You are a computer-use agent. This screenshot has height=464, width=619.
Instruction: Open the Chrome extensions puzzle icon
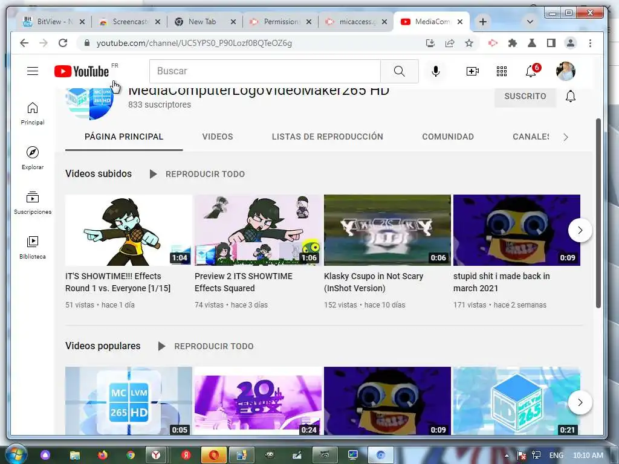click(x=513, y=43)
